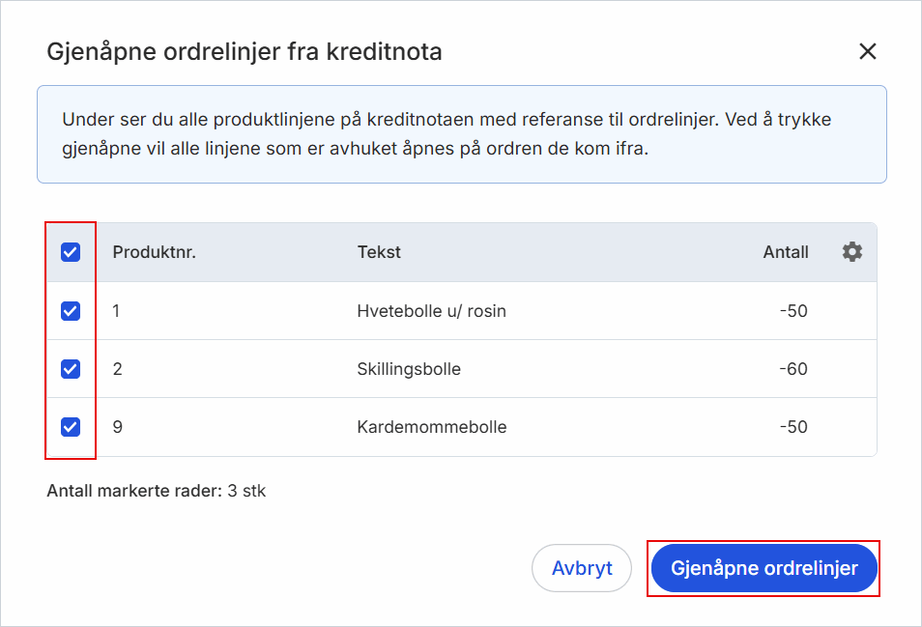Image resolution: width=922 pixels, height=627 pixels.
Task: Click the Antall markerte rader: 3 stk text
Action: (x=157, y=491)
